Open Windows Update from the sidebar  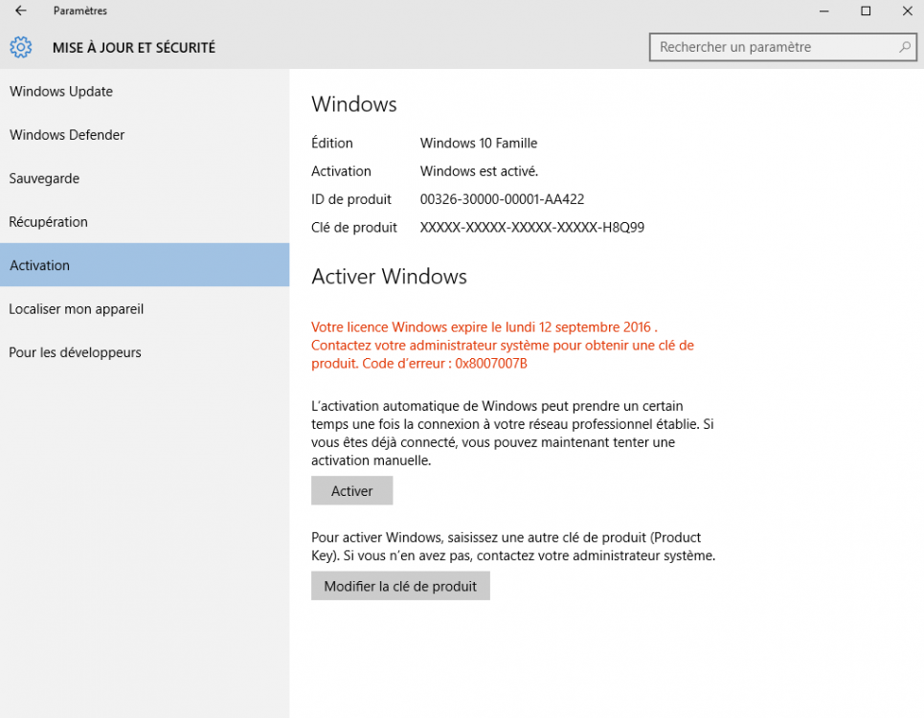pyautogui.click(x=60, y=91)
